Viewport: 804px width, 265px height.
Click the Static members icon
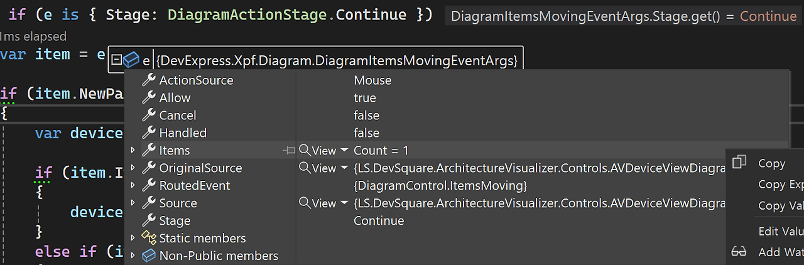tap(149, 238)
